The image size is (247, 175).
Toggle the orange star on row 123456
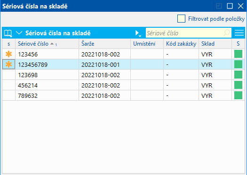[x=8, y=54]
